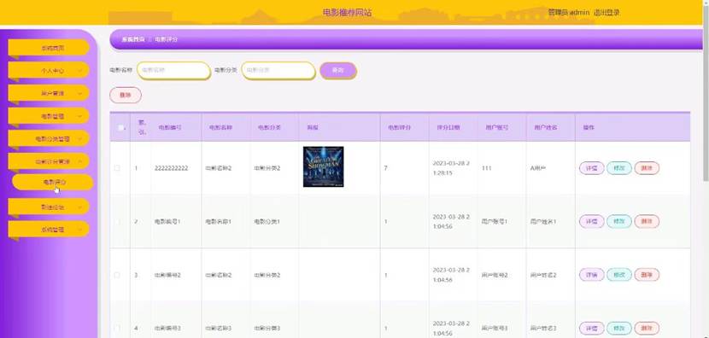Click the 电影推荐网站 site title
The width and height of the screenshot is (709, 338).
pos(348,13)
